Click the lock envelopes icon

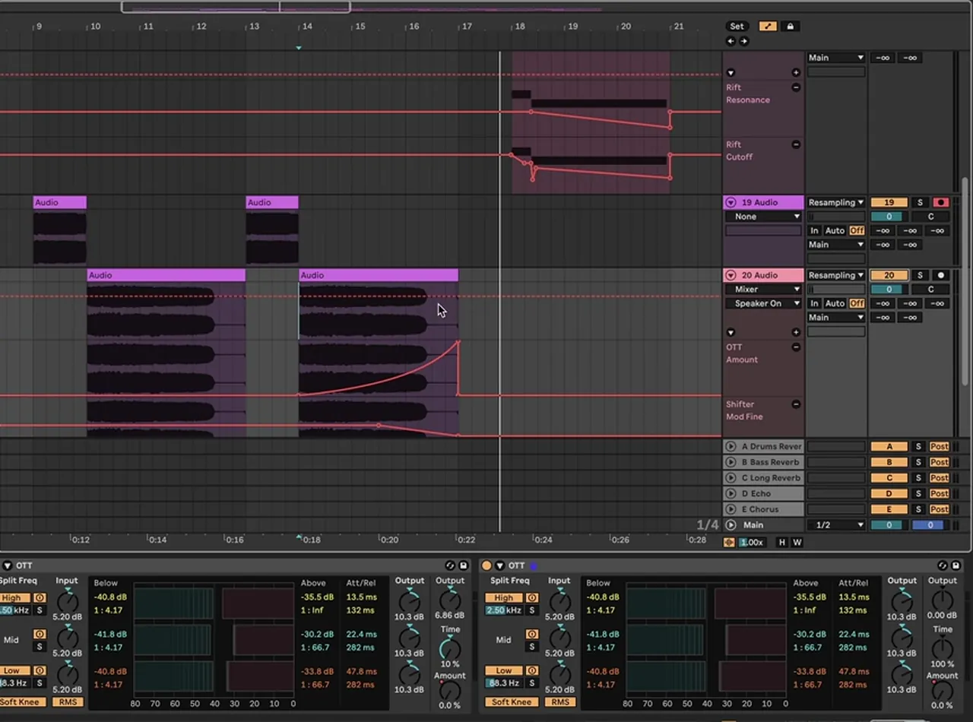[x=790, y=27]
